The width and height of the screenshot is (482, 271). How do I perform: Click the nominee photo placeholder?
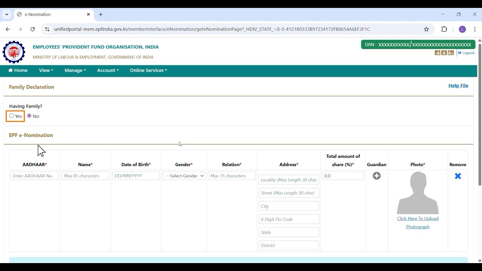pyautogui.click(x=418, y=193)
